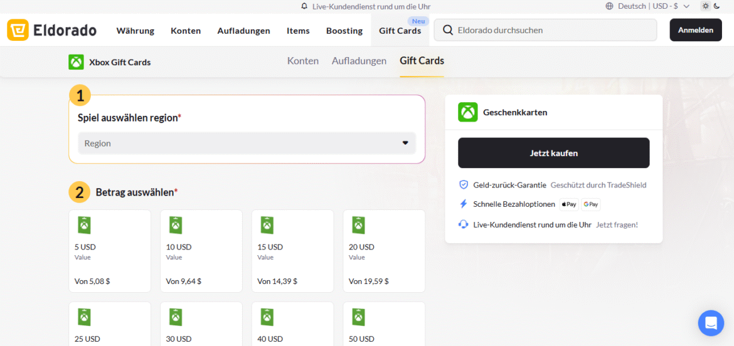The height and width of the screenshot is (346, 734).
Task: Click the Geld-zurück-Garantie label
Action: click(510, 185)
